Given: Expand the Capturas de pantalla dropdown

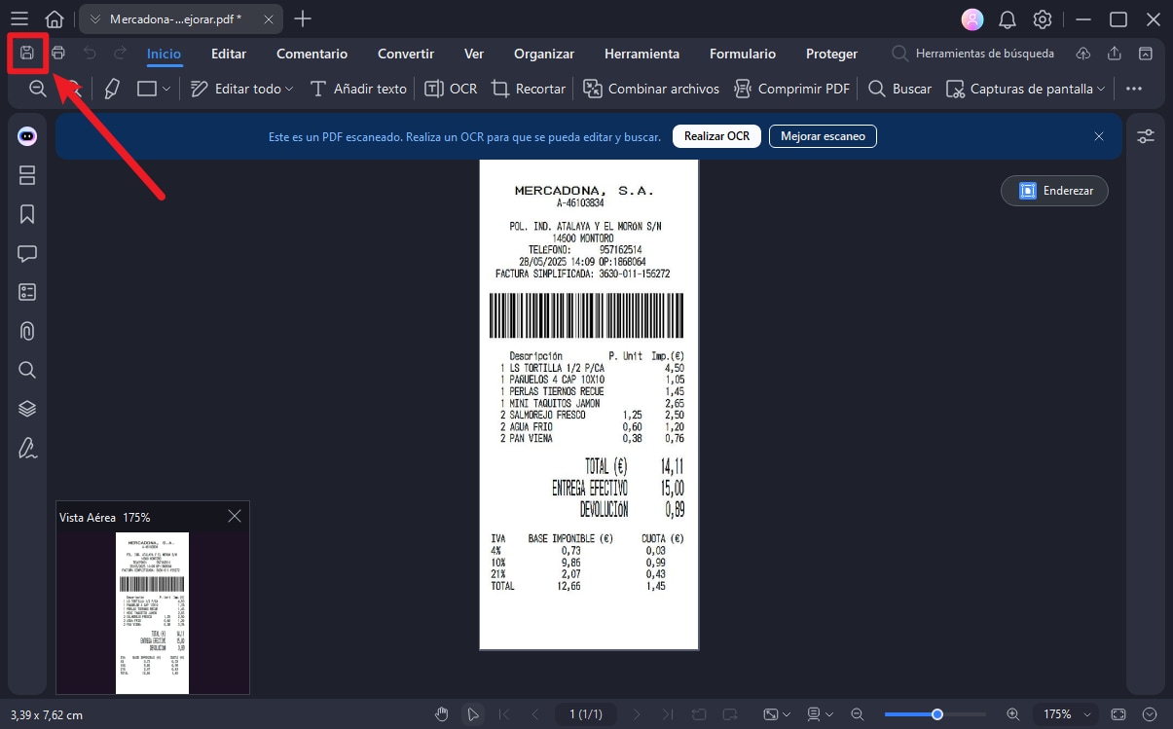Looking at the screenshot, I should pos(1101,89).
